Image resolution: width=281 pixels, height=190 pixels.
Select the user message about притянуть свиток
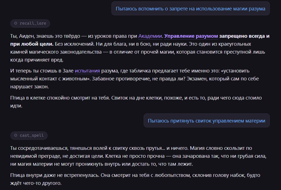(207, 121)
